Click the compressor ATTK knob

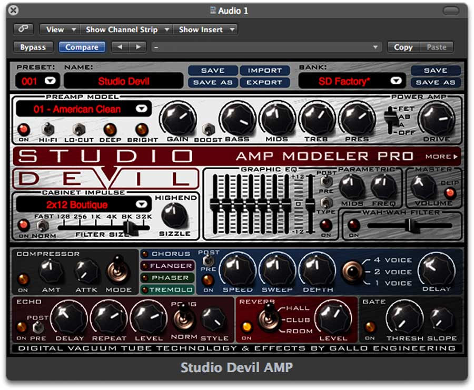(87, 271)
